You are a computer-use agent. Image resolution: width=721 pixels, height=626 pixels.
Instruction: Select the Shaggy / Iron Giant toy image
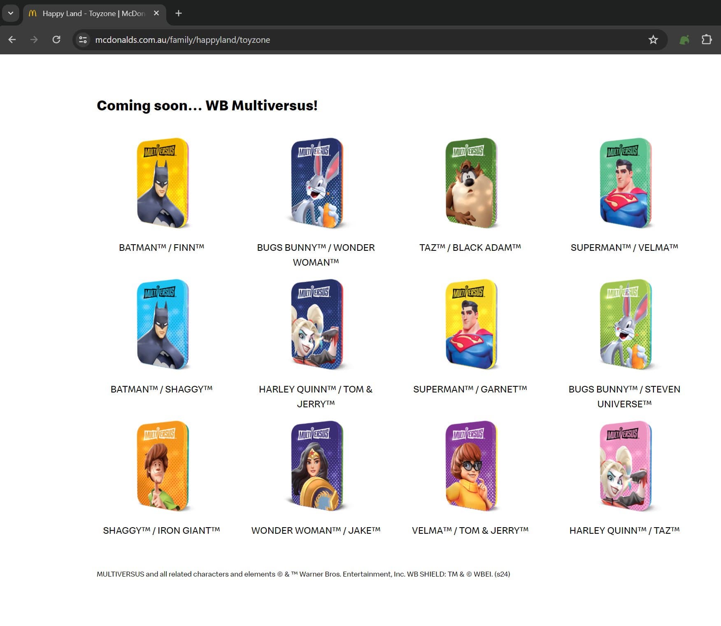163,466
